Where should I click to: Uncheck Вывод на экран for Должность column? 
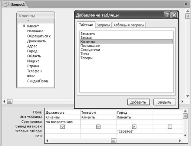tap(63, 127)
